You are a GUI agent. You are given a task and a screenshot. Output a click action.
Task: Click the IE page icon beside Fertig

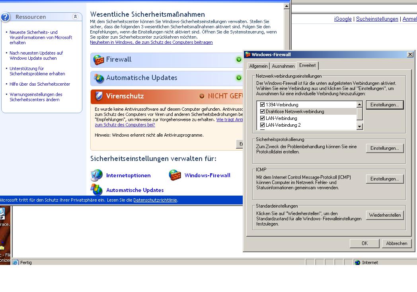coord(16,263)
